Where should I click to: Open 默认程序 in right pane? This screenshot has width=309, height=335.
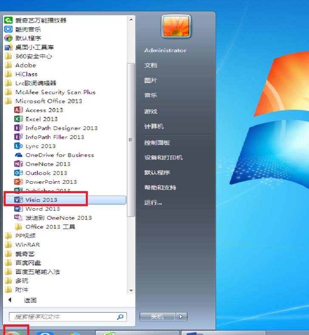click(157, 172)
